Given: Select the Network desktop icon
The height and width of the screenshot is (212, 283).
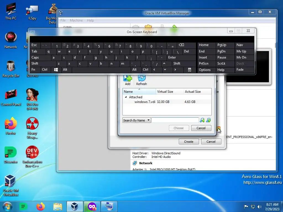Looking at the screenshot, I should point(11,40).
